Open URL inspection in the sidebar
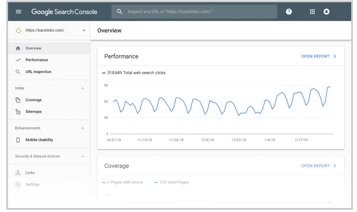Image resolution: width=357 pixels, height=212 pixels. click(49, 72)
